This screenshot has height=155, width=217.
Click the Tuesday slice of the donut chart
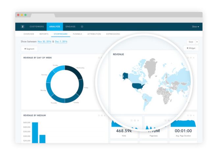[x=72, y=99]
